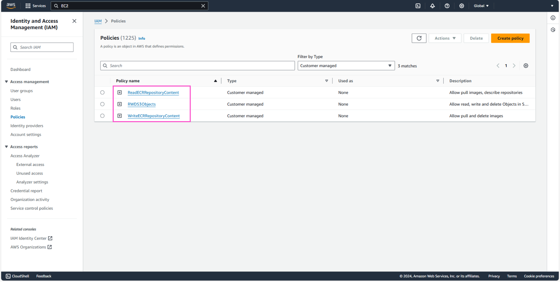Open Policies in sidebar
This screenshot has height=282, width=560.
pos(18,117)
